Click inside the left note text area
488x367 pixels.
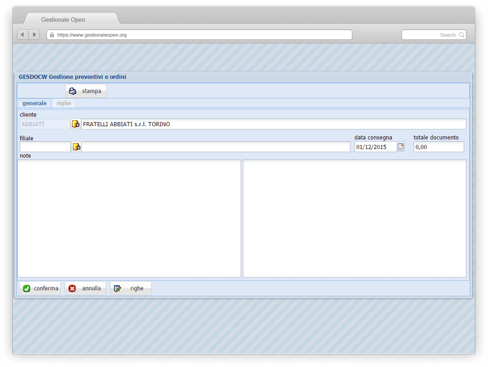[129, 218]
